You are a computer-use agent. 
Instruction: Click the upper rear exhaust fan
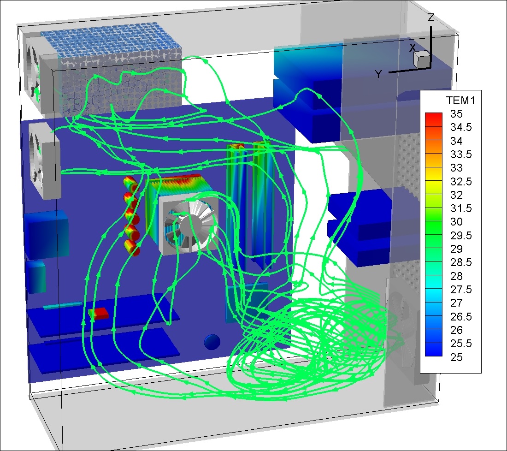point(35,68)
